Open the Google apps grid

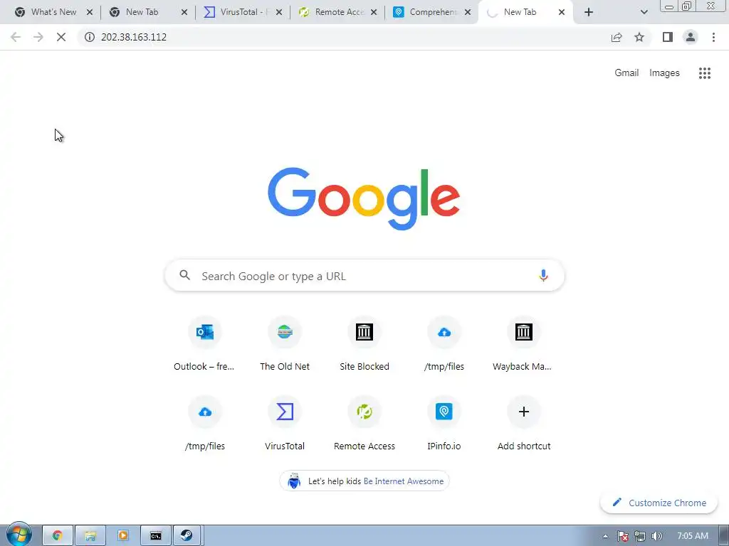tap(704, 73)
